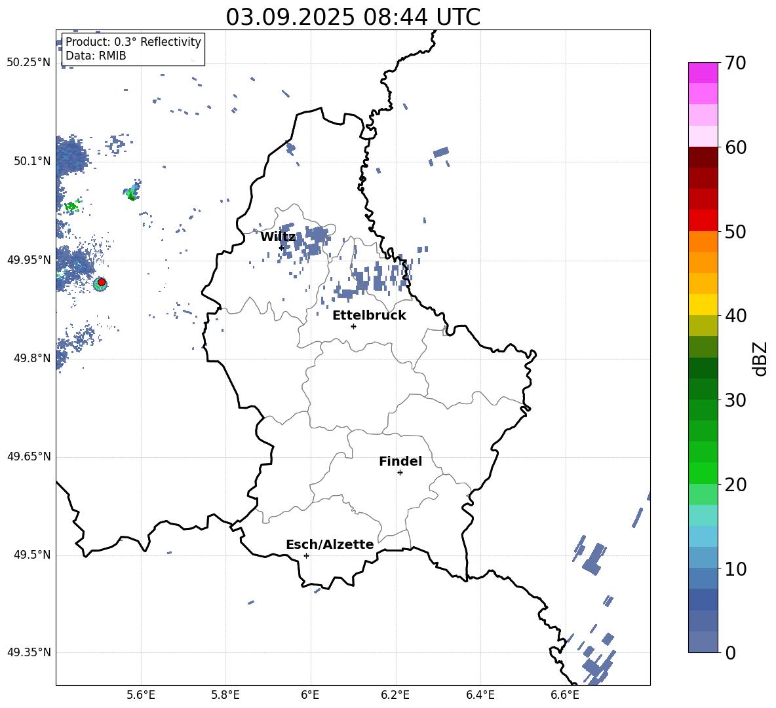
Task: Click the dBZ colorbar axis label
Action: (x=760, y=358)
